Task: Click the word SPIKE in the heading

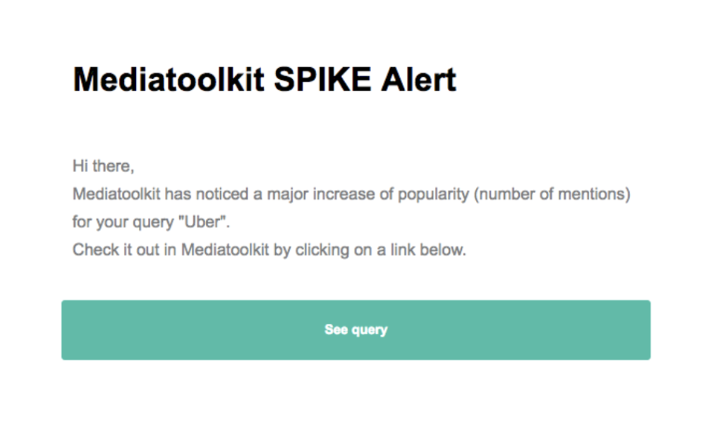Action: click(322, 80)
